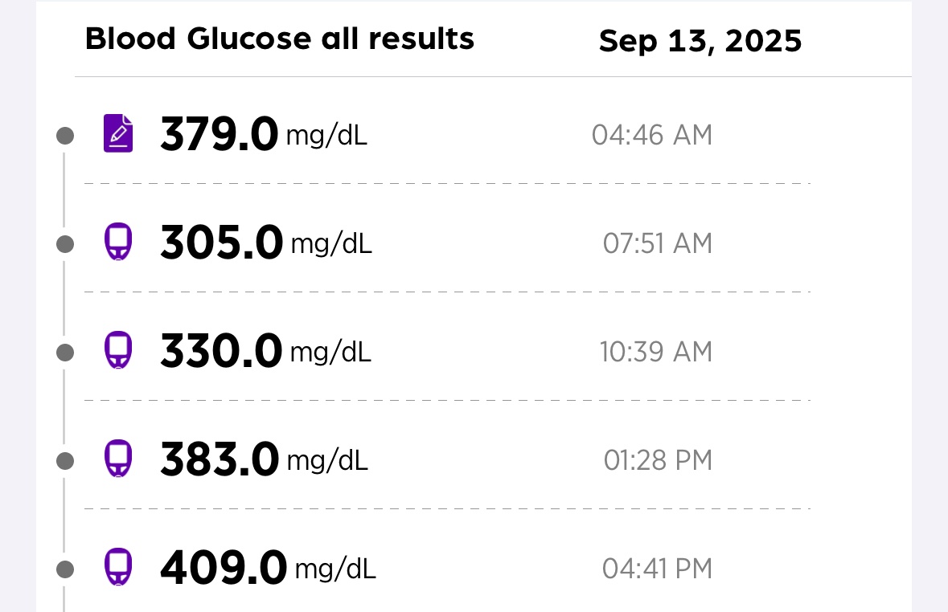Select the 04:41 PM timestamp
Image resolution: width=948 pixels, height=612 pixels.
tap(658, 569)
